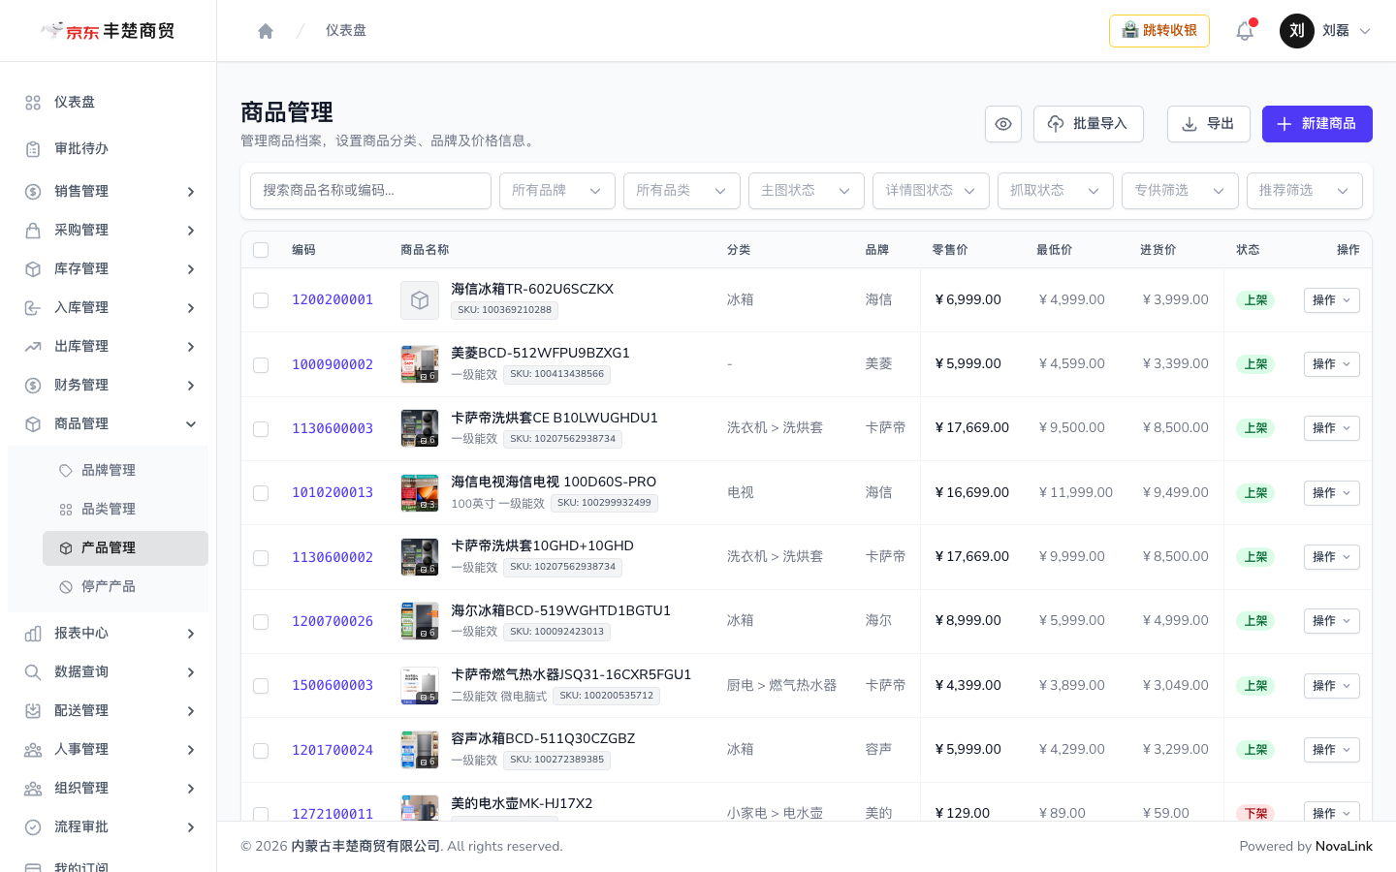
Task: Click 批量导入 button
Action: tap(1089, 124)
